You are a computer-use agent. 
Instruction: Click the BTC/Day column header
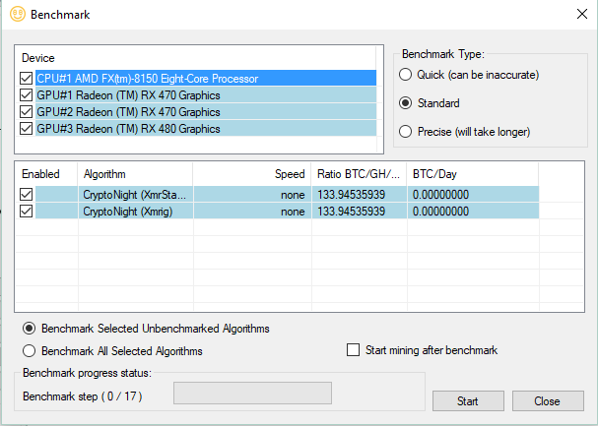point(473,174)
